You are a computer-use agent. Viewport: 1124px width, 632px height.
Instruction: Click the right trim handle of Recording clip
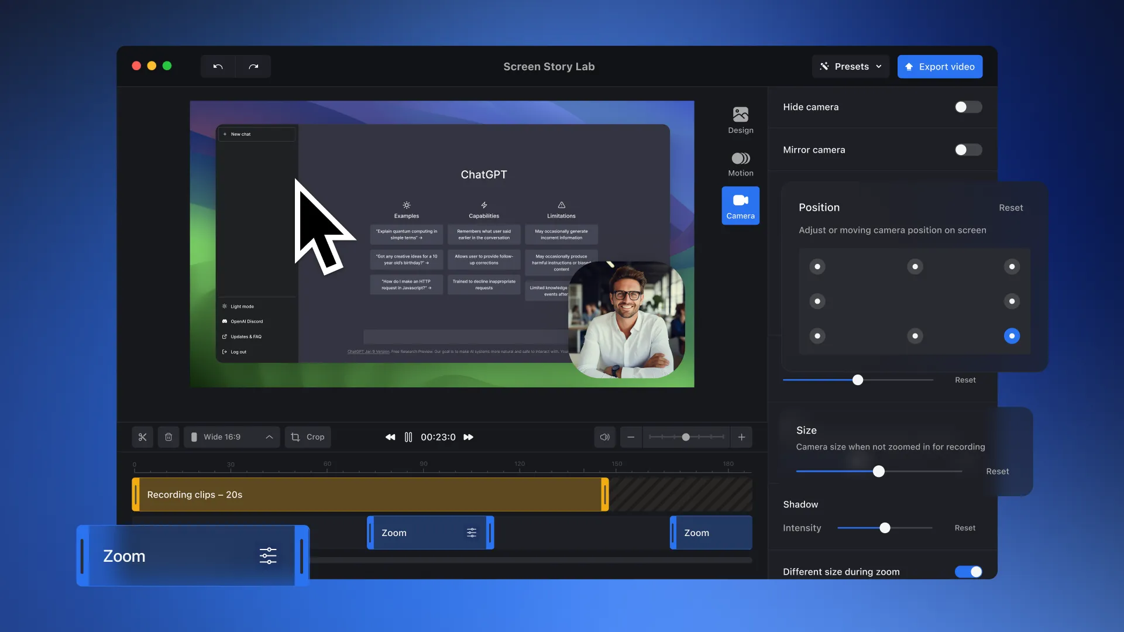[x=605, y=494]
